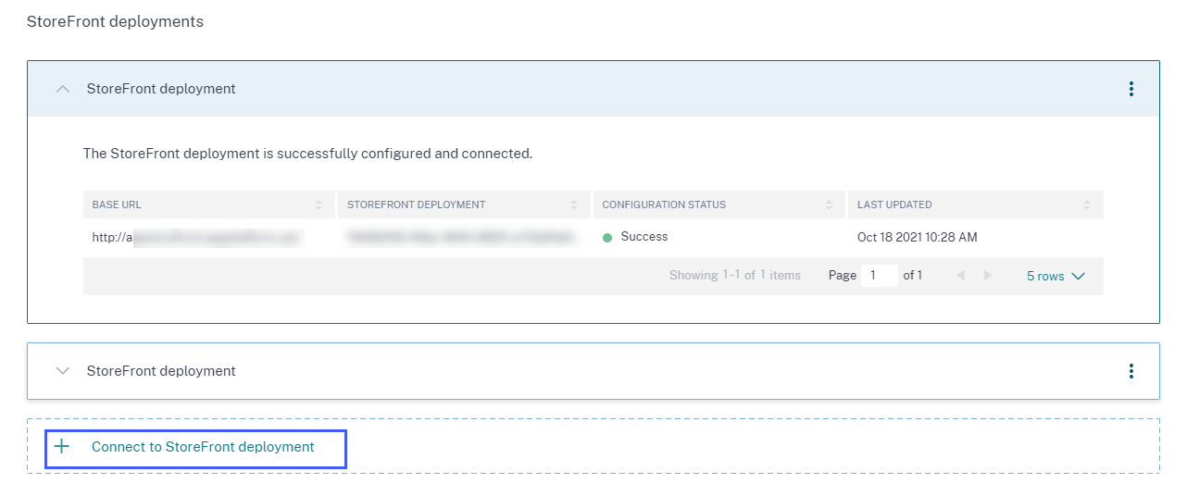
Task: Open the 5 rows per page dropdown
Action: click(1056, 276)
